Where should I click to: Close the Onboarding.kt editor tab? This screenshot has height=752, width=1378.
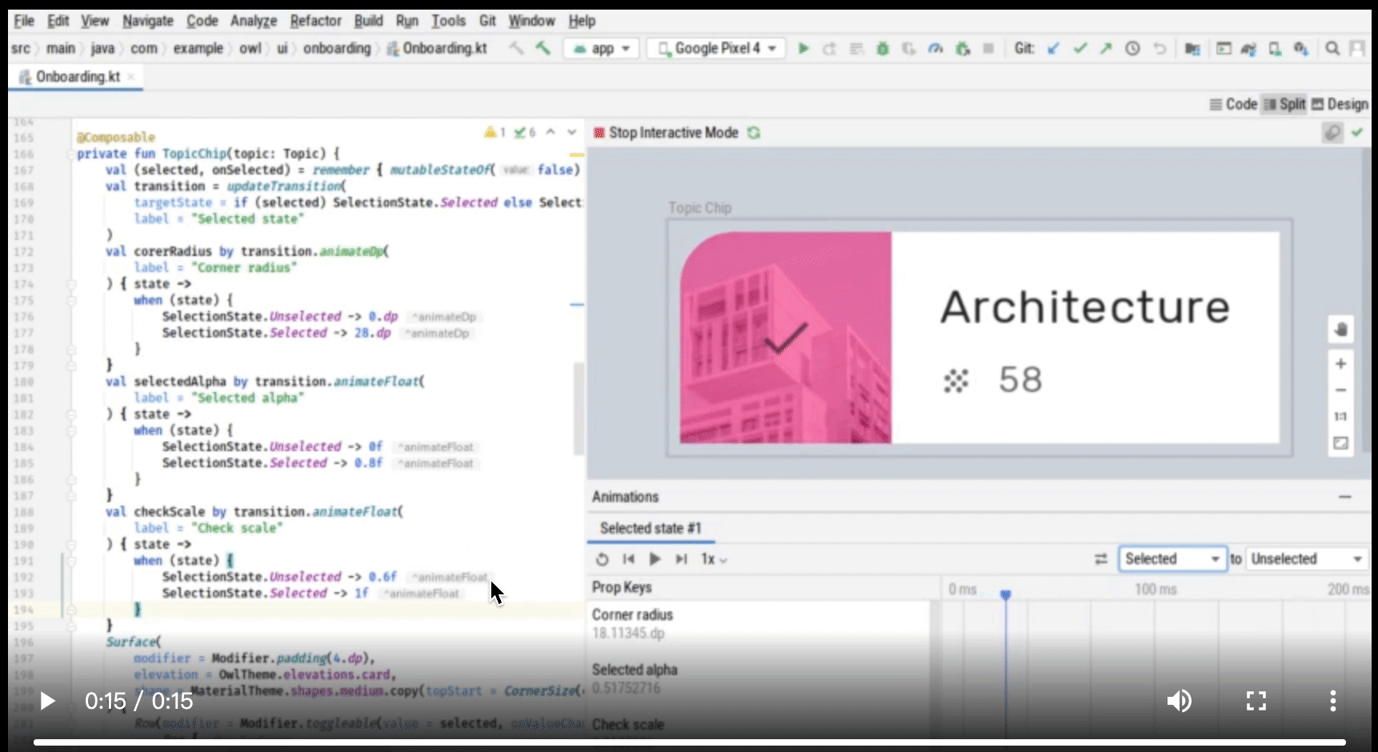tap(132, 77)
